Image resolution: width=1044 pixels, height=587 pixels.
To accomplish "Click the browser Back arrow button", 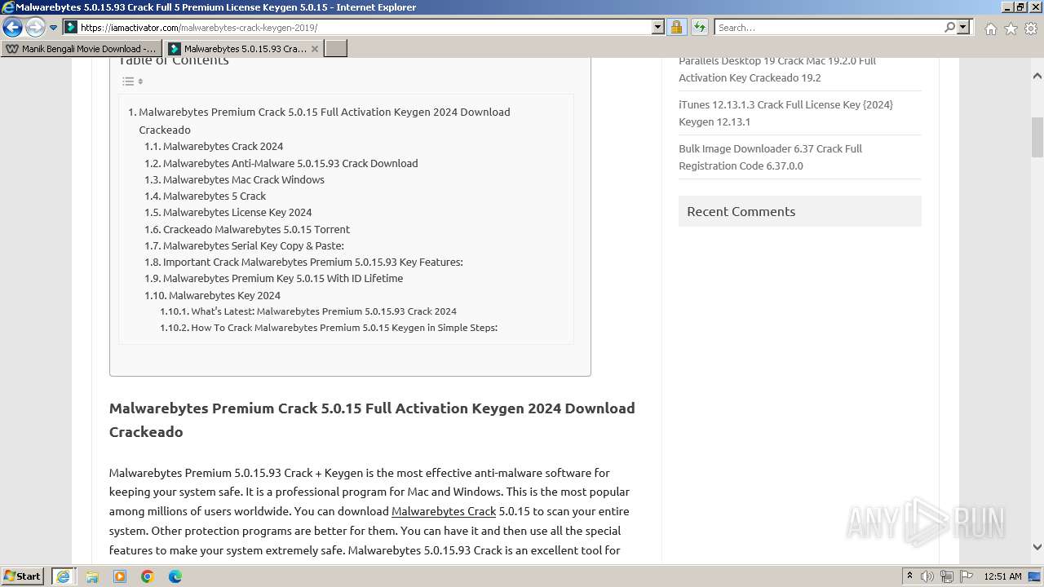I will tap(12, 27).
